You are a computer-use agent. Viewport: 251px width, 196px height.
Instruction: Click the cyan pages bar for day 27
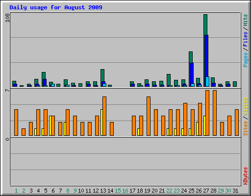(x=207, y=81)
